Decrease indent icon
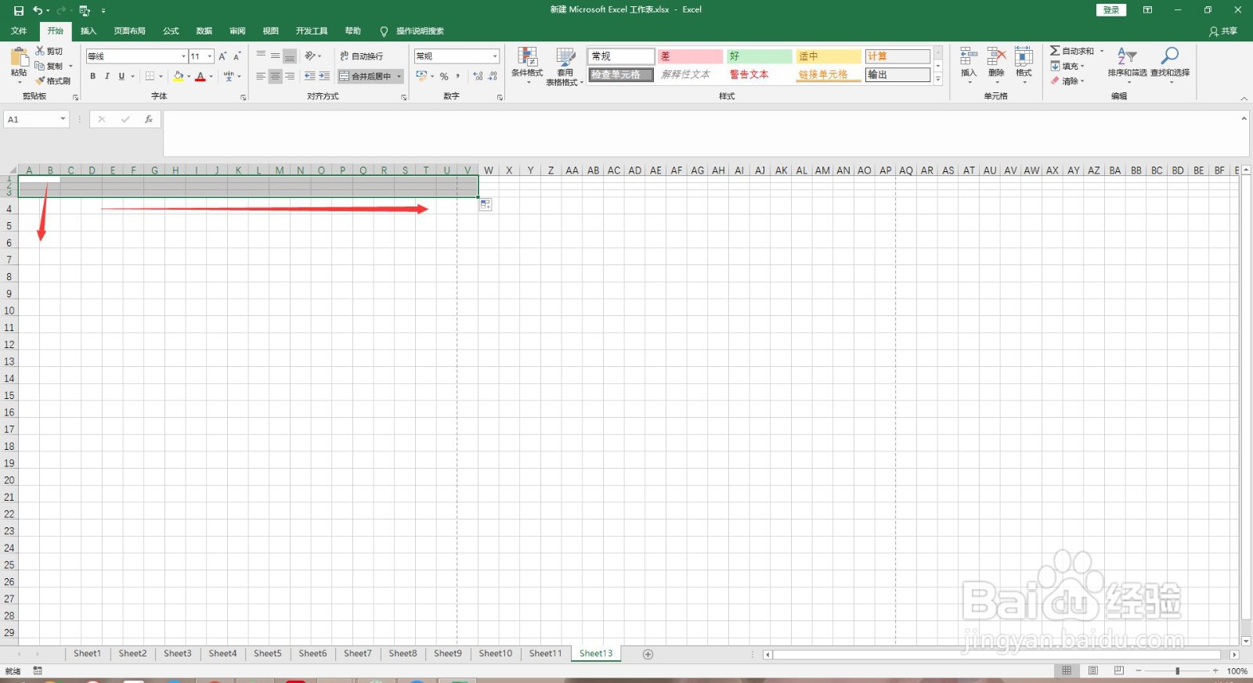The image size is (1253, 683). [x=309, y=76]
